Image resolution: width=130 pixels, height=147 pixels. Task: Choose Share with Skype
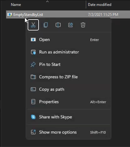point(68,117)
